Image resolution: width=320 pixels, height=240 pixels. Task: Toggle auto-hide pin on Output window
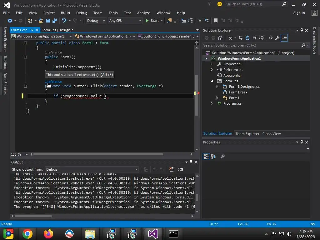(191, 162)
